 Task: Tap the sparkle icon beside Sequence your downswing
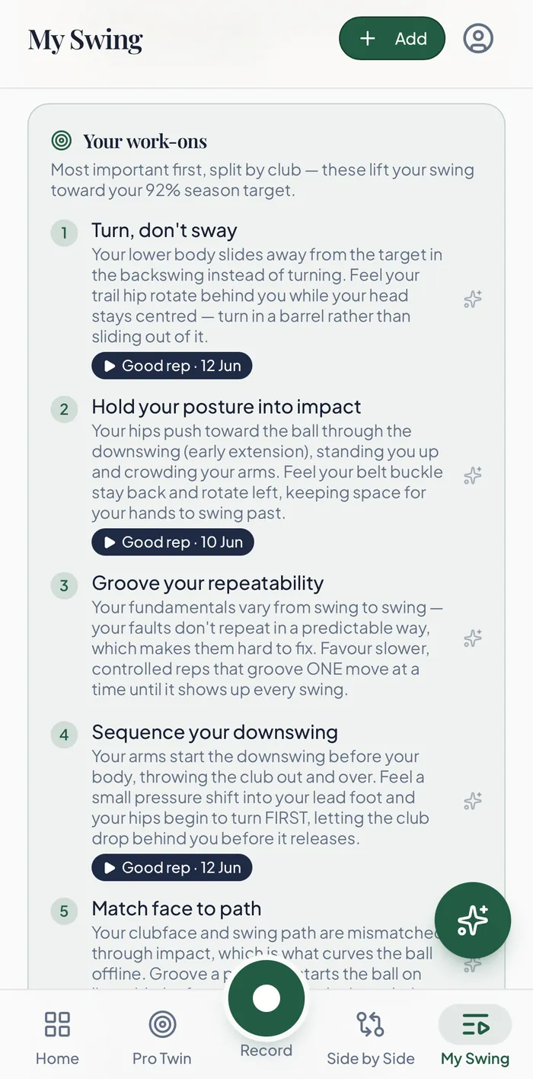coord(473,801)
